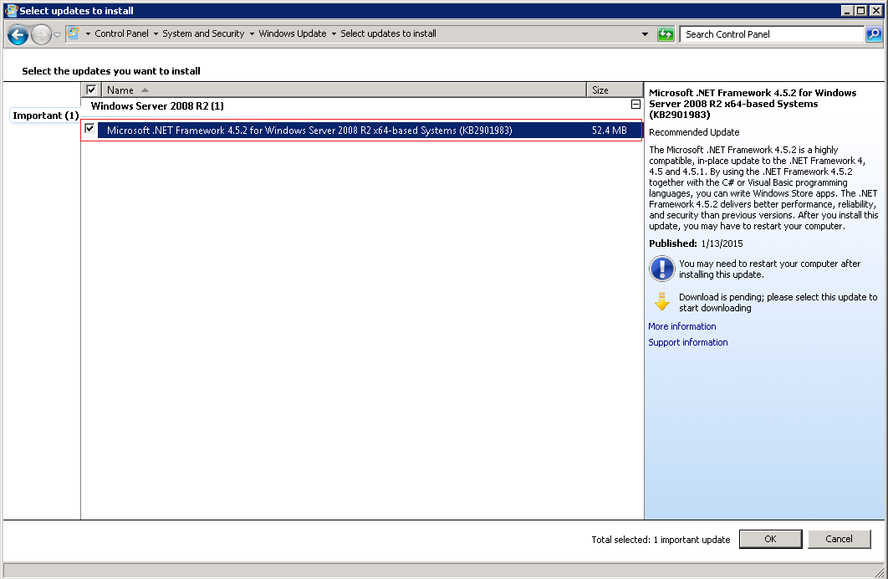Click the Search Control Panel field
888x579 pixels.
pos(772,34)
